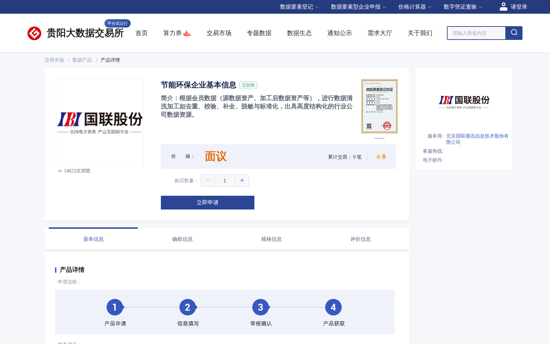Open the 需求大厅 nav item

point(380,33)
